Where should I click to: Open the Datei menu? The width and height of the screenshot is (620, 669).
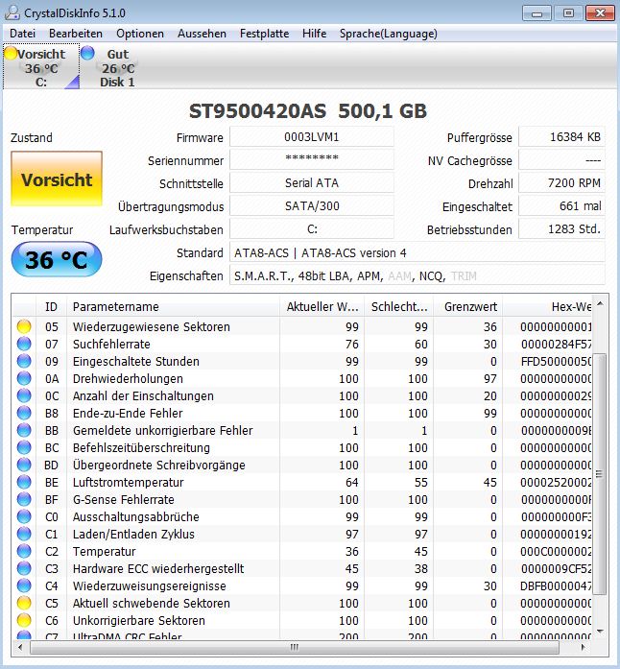(x=22, y=34)
